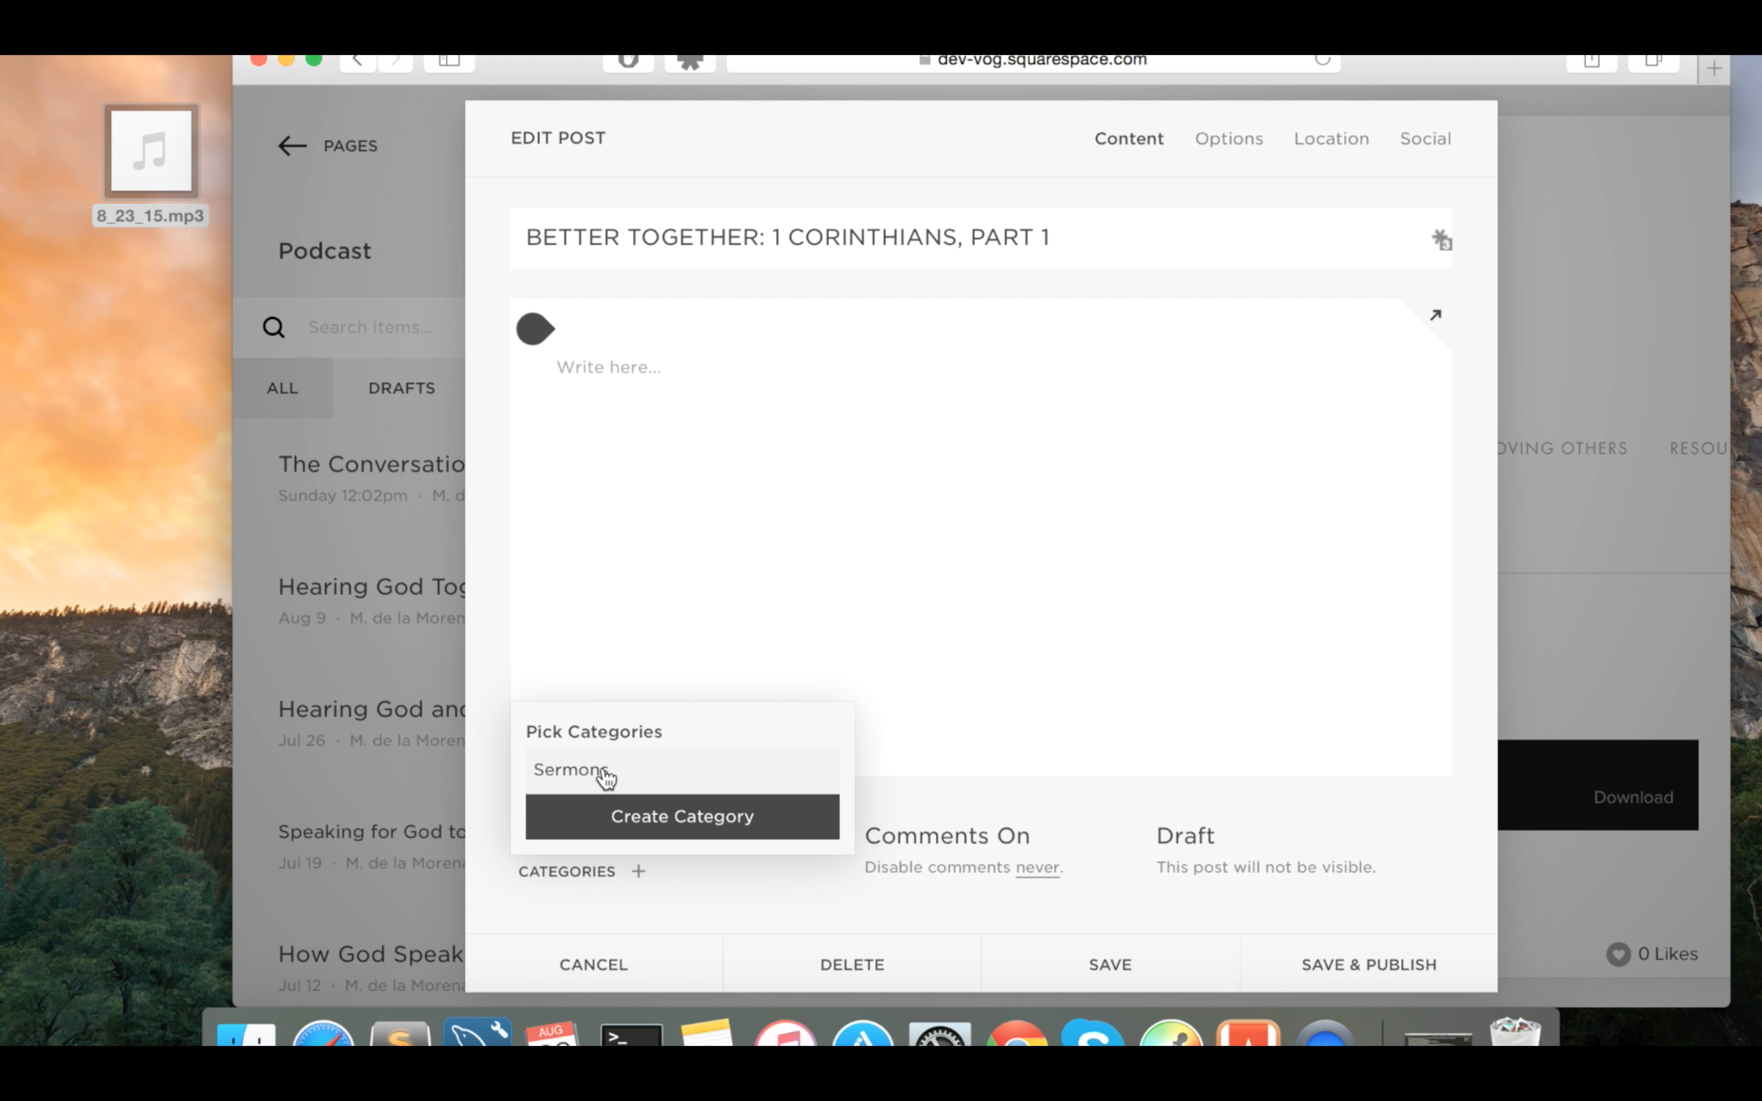Click the DELETE button
This screenshot has width=1762, height=1101.
(852, 964)
